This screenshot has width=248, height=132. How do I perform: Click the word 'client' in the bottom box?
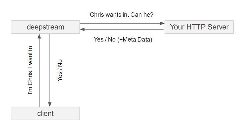pyautogui.click(x=45, y=113)
